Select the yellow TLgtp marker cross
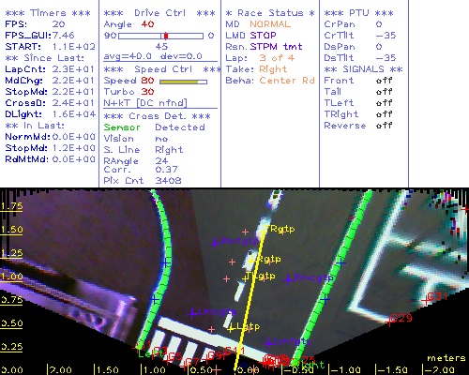This screenshot has width=469, height=375. tap(246, 278)
